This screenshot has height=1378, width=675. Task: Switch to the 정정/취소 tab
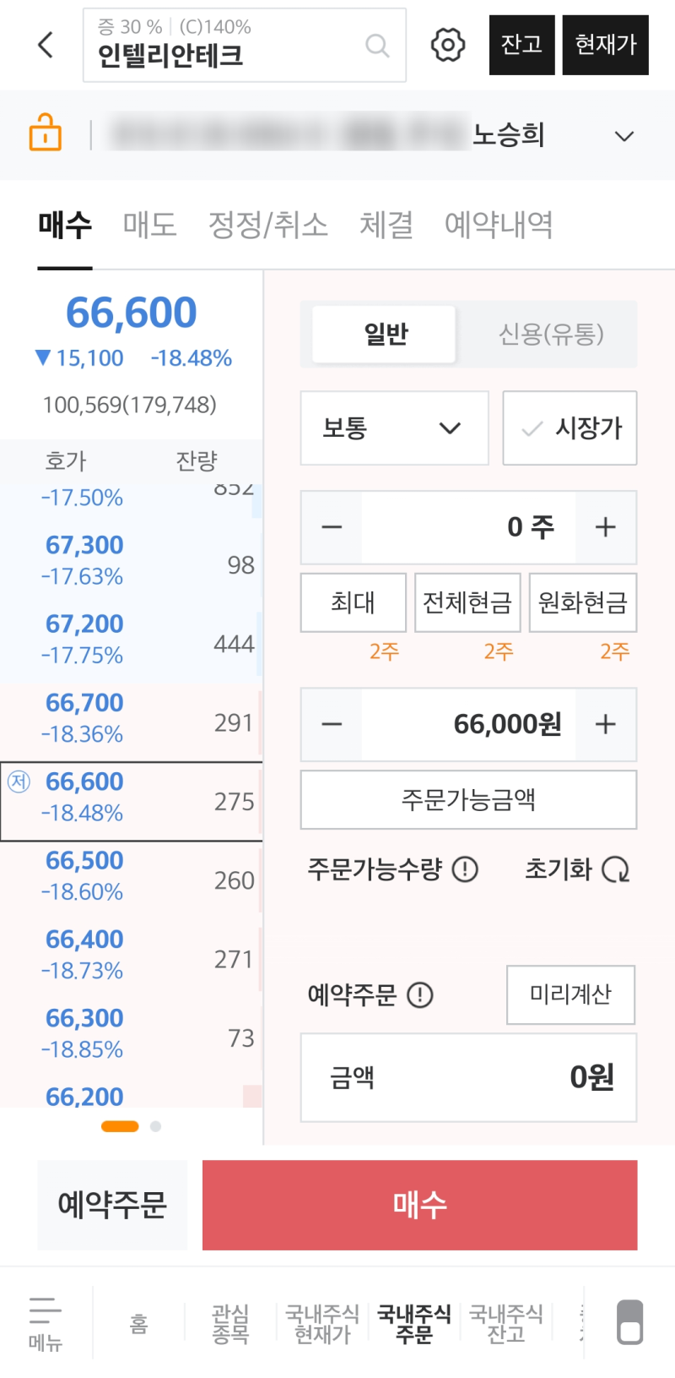270,225
